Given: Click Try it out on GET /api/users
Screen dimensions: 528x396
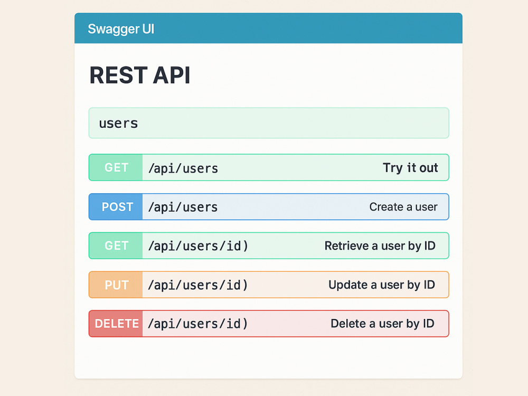Looking at the screenshot, I should point(410,167).
